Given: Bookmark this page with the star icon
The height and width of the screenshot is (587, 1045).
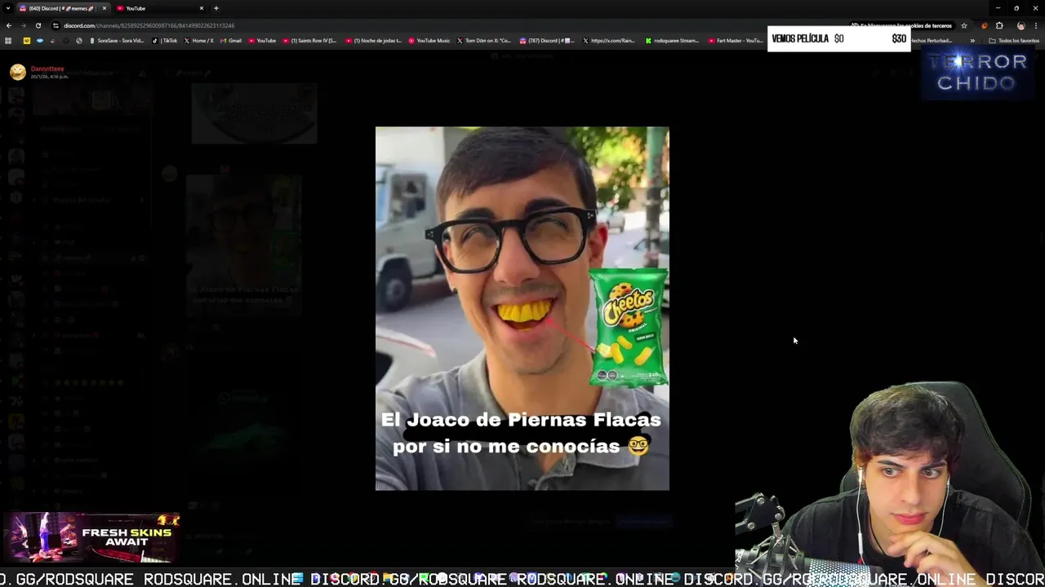Looking at the screenshot, I should [x=964, y=25].
